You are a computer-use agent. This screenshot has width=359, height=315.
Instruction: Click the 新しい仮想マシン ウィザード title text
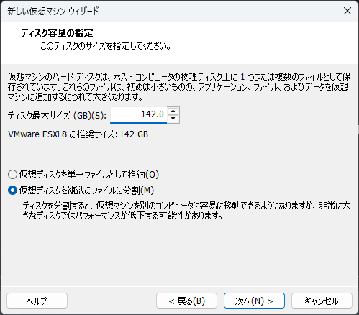point(53,11)
